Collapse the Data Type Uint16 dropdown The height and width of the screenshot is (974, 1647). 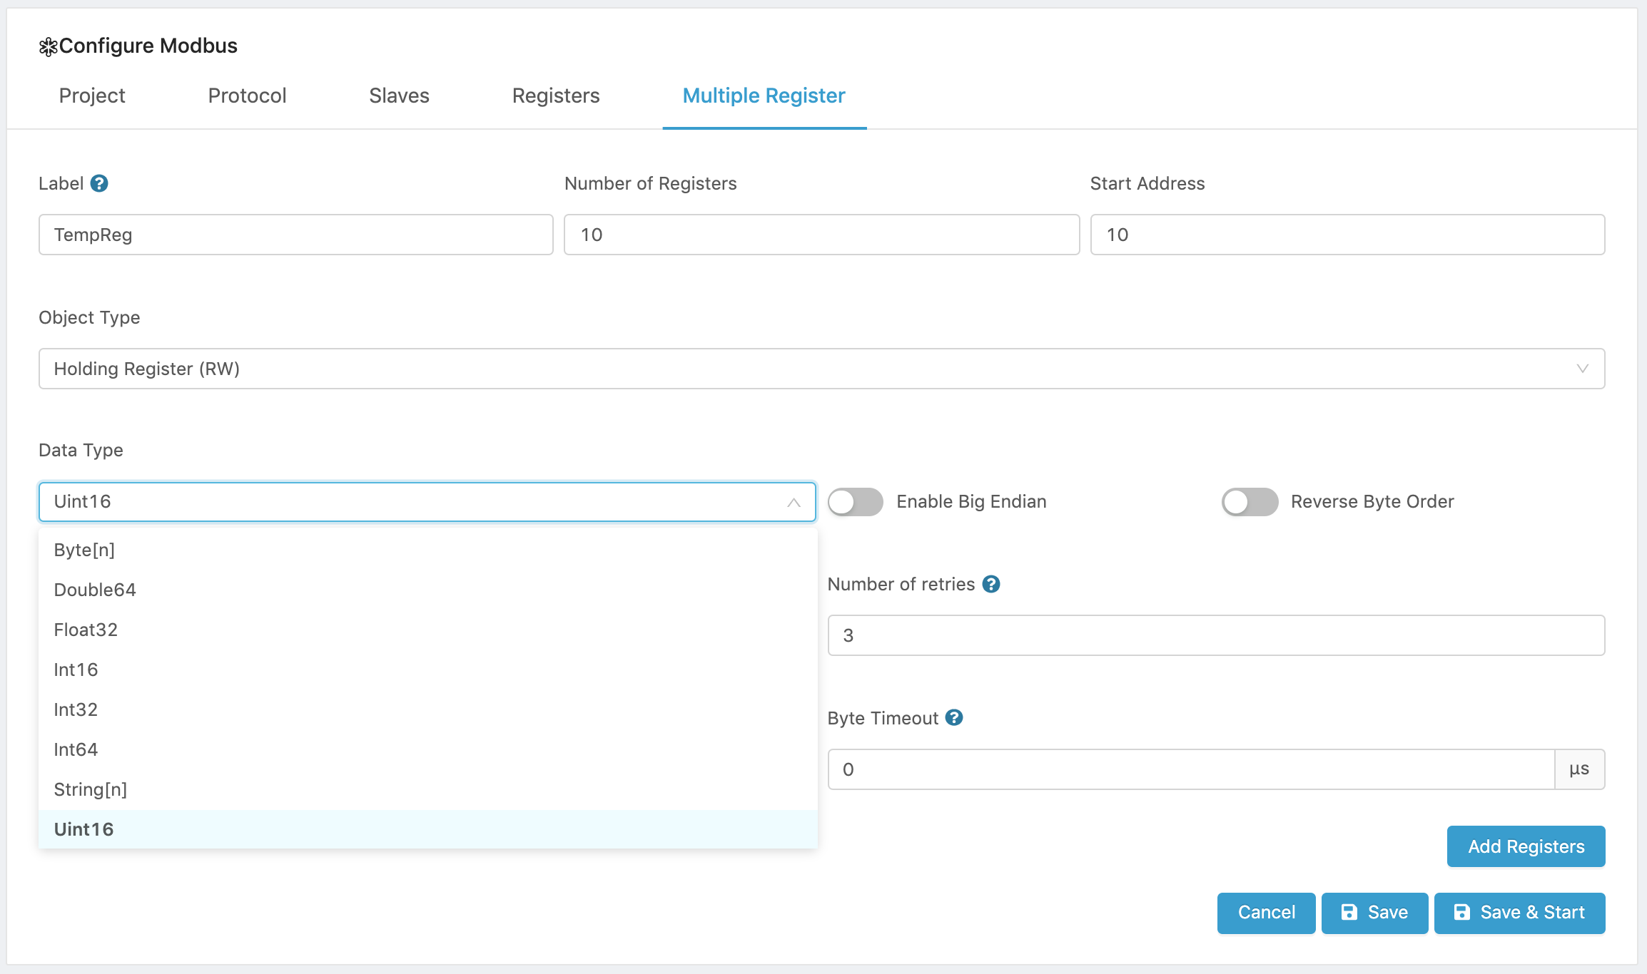[427, 501]
